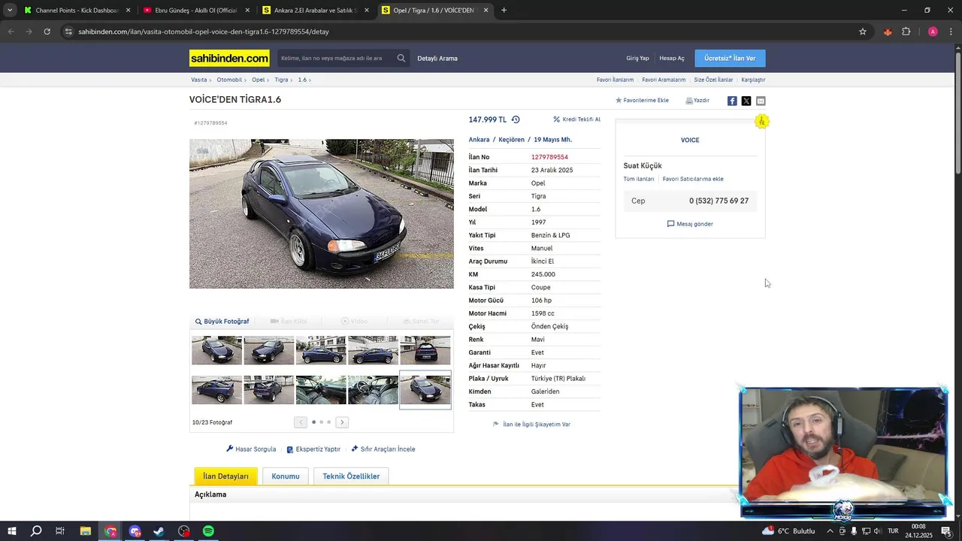
Task: Click Sıfır Araçları İncele link
Action: click(x=383, y=449)
